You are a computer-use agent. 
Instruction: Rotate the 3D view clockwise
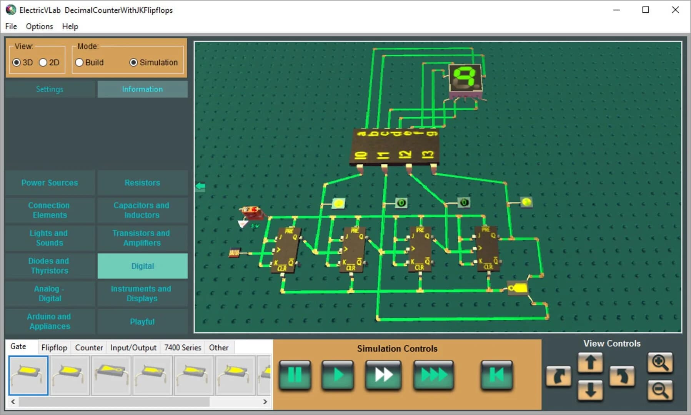point(559,377)
